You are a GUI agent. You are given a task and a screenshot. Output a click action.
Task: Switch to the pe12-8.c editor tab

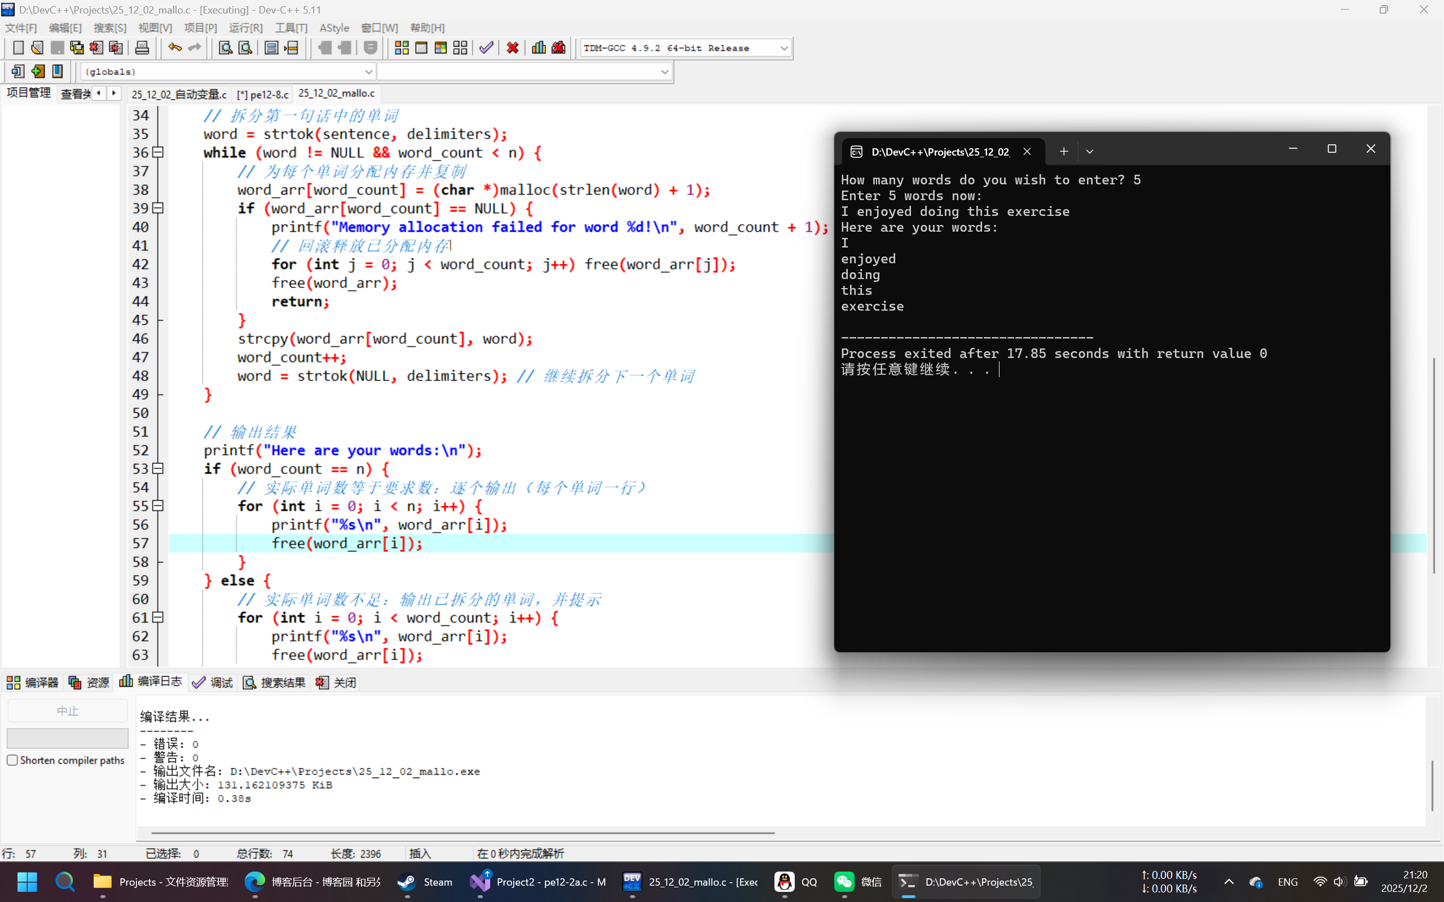262,94
